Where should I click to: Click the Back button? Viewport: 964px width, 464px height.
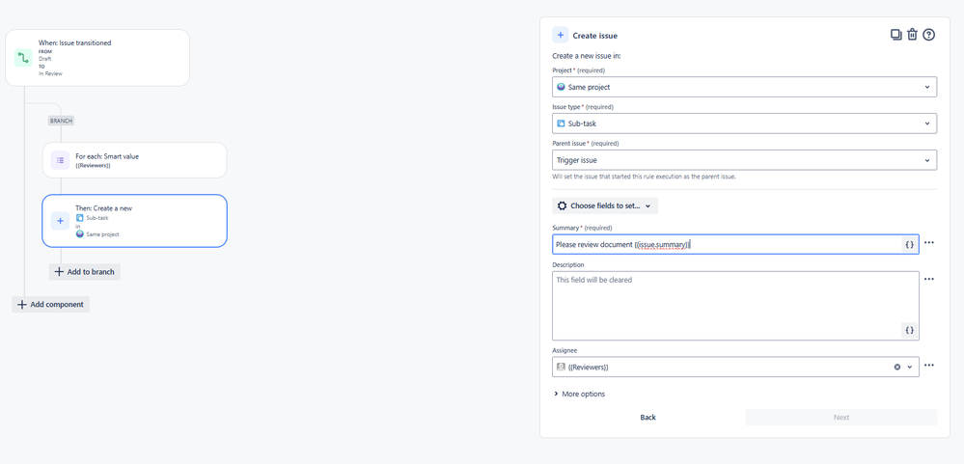coord(648,418)
